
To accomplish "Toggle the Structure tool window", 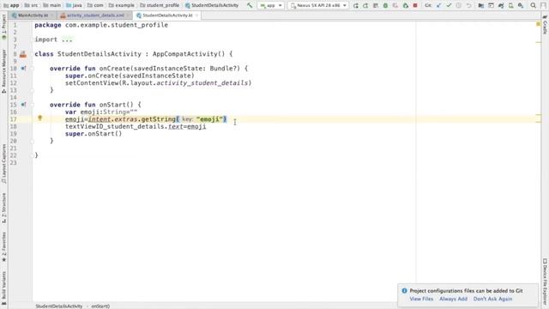I will click(3, 208).
